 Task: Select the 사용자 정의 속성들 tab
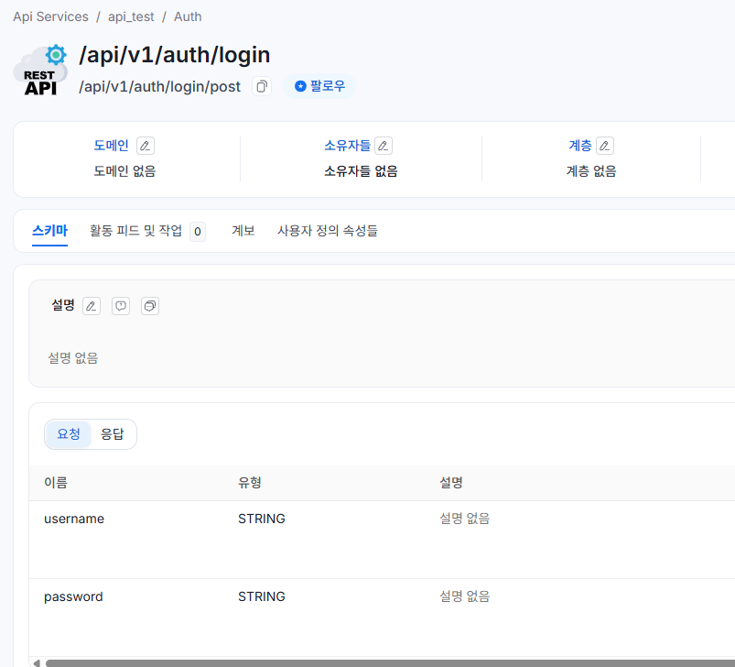pos(327,231)
